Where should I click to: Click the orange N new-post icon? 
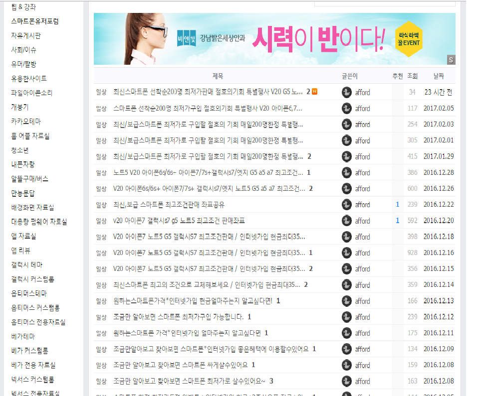click(x=315, y=92)
